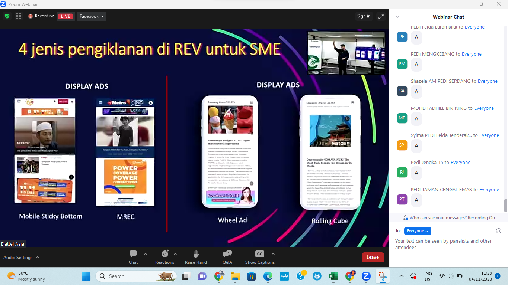508x285 pixels.
Task: Click the red Leave button
Action: pos(373,257)
